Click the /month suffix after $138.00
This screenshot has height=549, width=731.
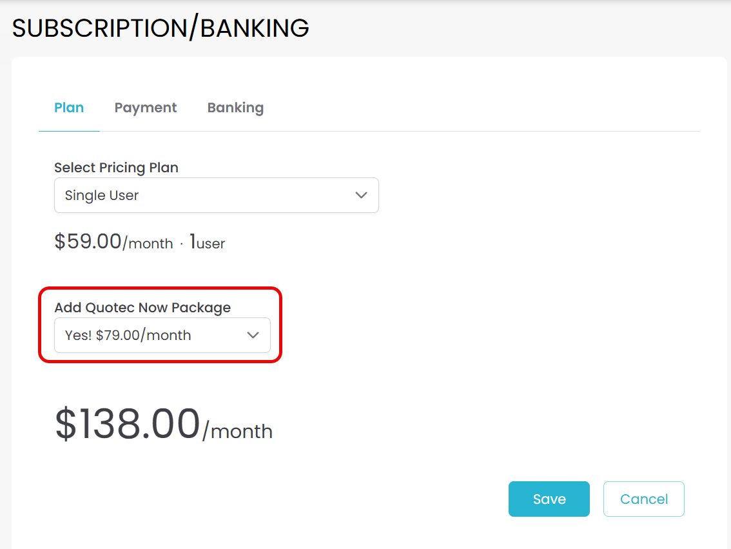click(238, 431)
